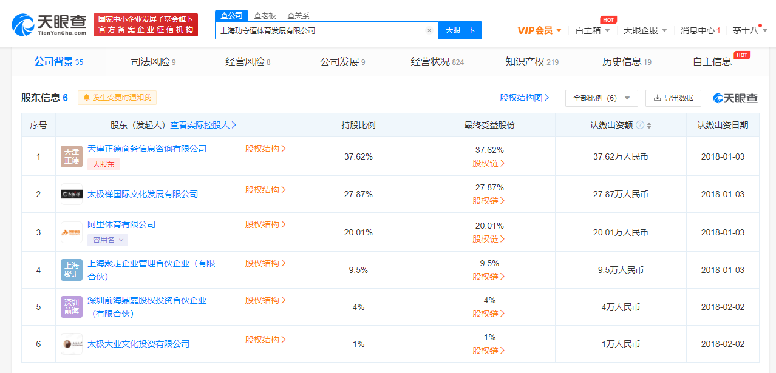
Task: Open the 全部比例 (6) dropdown
Action: tap(601, 98)
